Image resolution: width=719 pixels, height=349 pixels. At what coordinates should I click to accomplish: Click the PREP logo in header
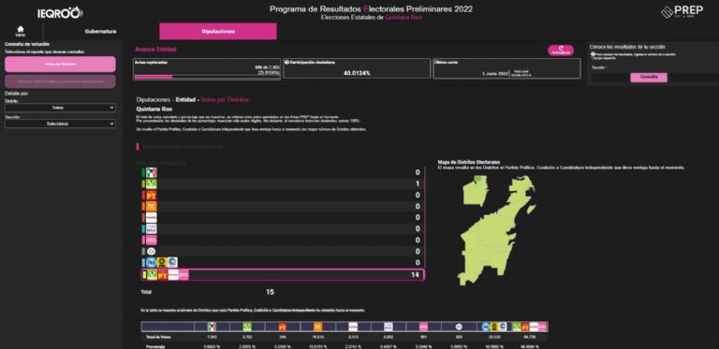click(x=682, y=11)
